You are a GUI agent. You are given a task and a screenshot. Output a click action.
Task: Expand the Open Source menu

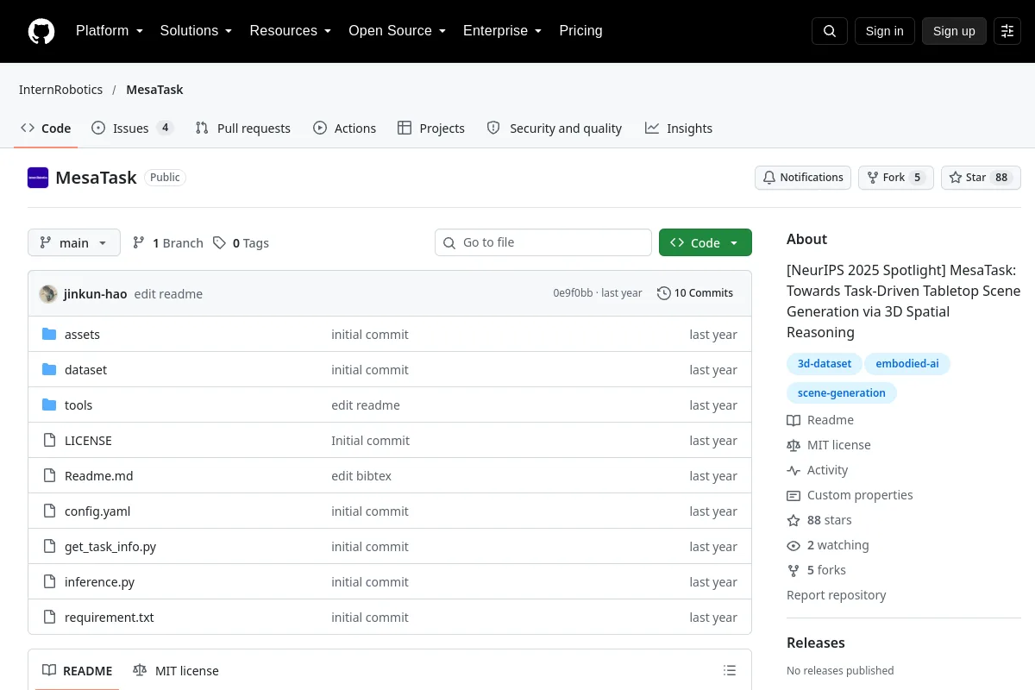pyautogui.click(x=397, y=31)
